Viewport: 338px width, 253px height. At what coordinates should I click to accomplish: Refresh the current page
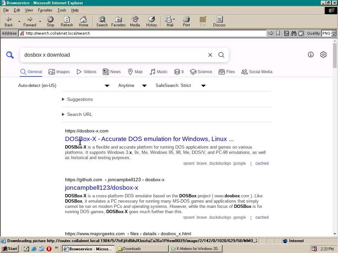click(x=67, y=21)
